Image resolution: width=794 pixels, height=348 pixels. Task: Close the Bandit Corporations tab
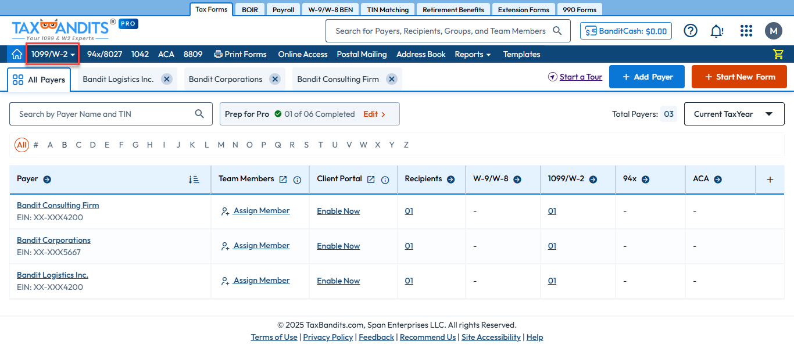275,79
